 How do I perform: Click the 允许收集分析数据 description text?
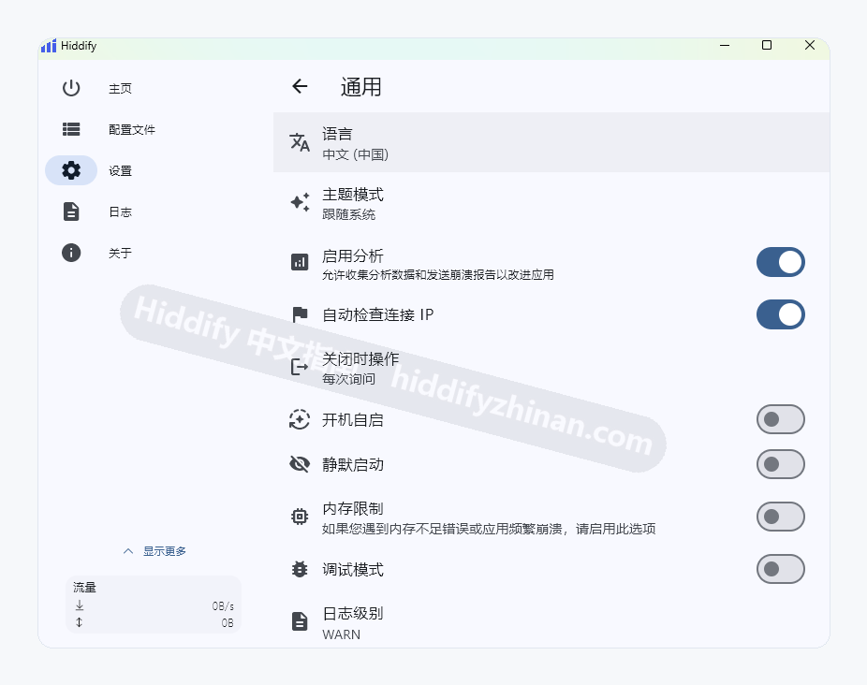pos(438,275)
